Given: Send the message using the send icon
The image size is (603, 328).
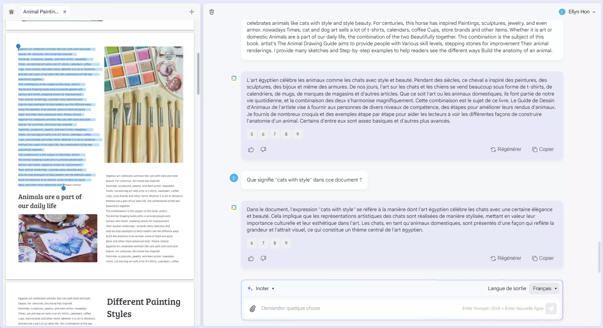Looking at the screenshot, I should coord(552,308).
